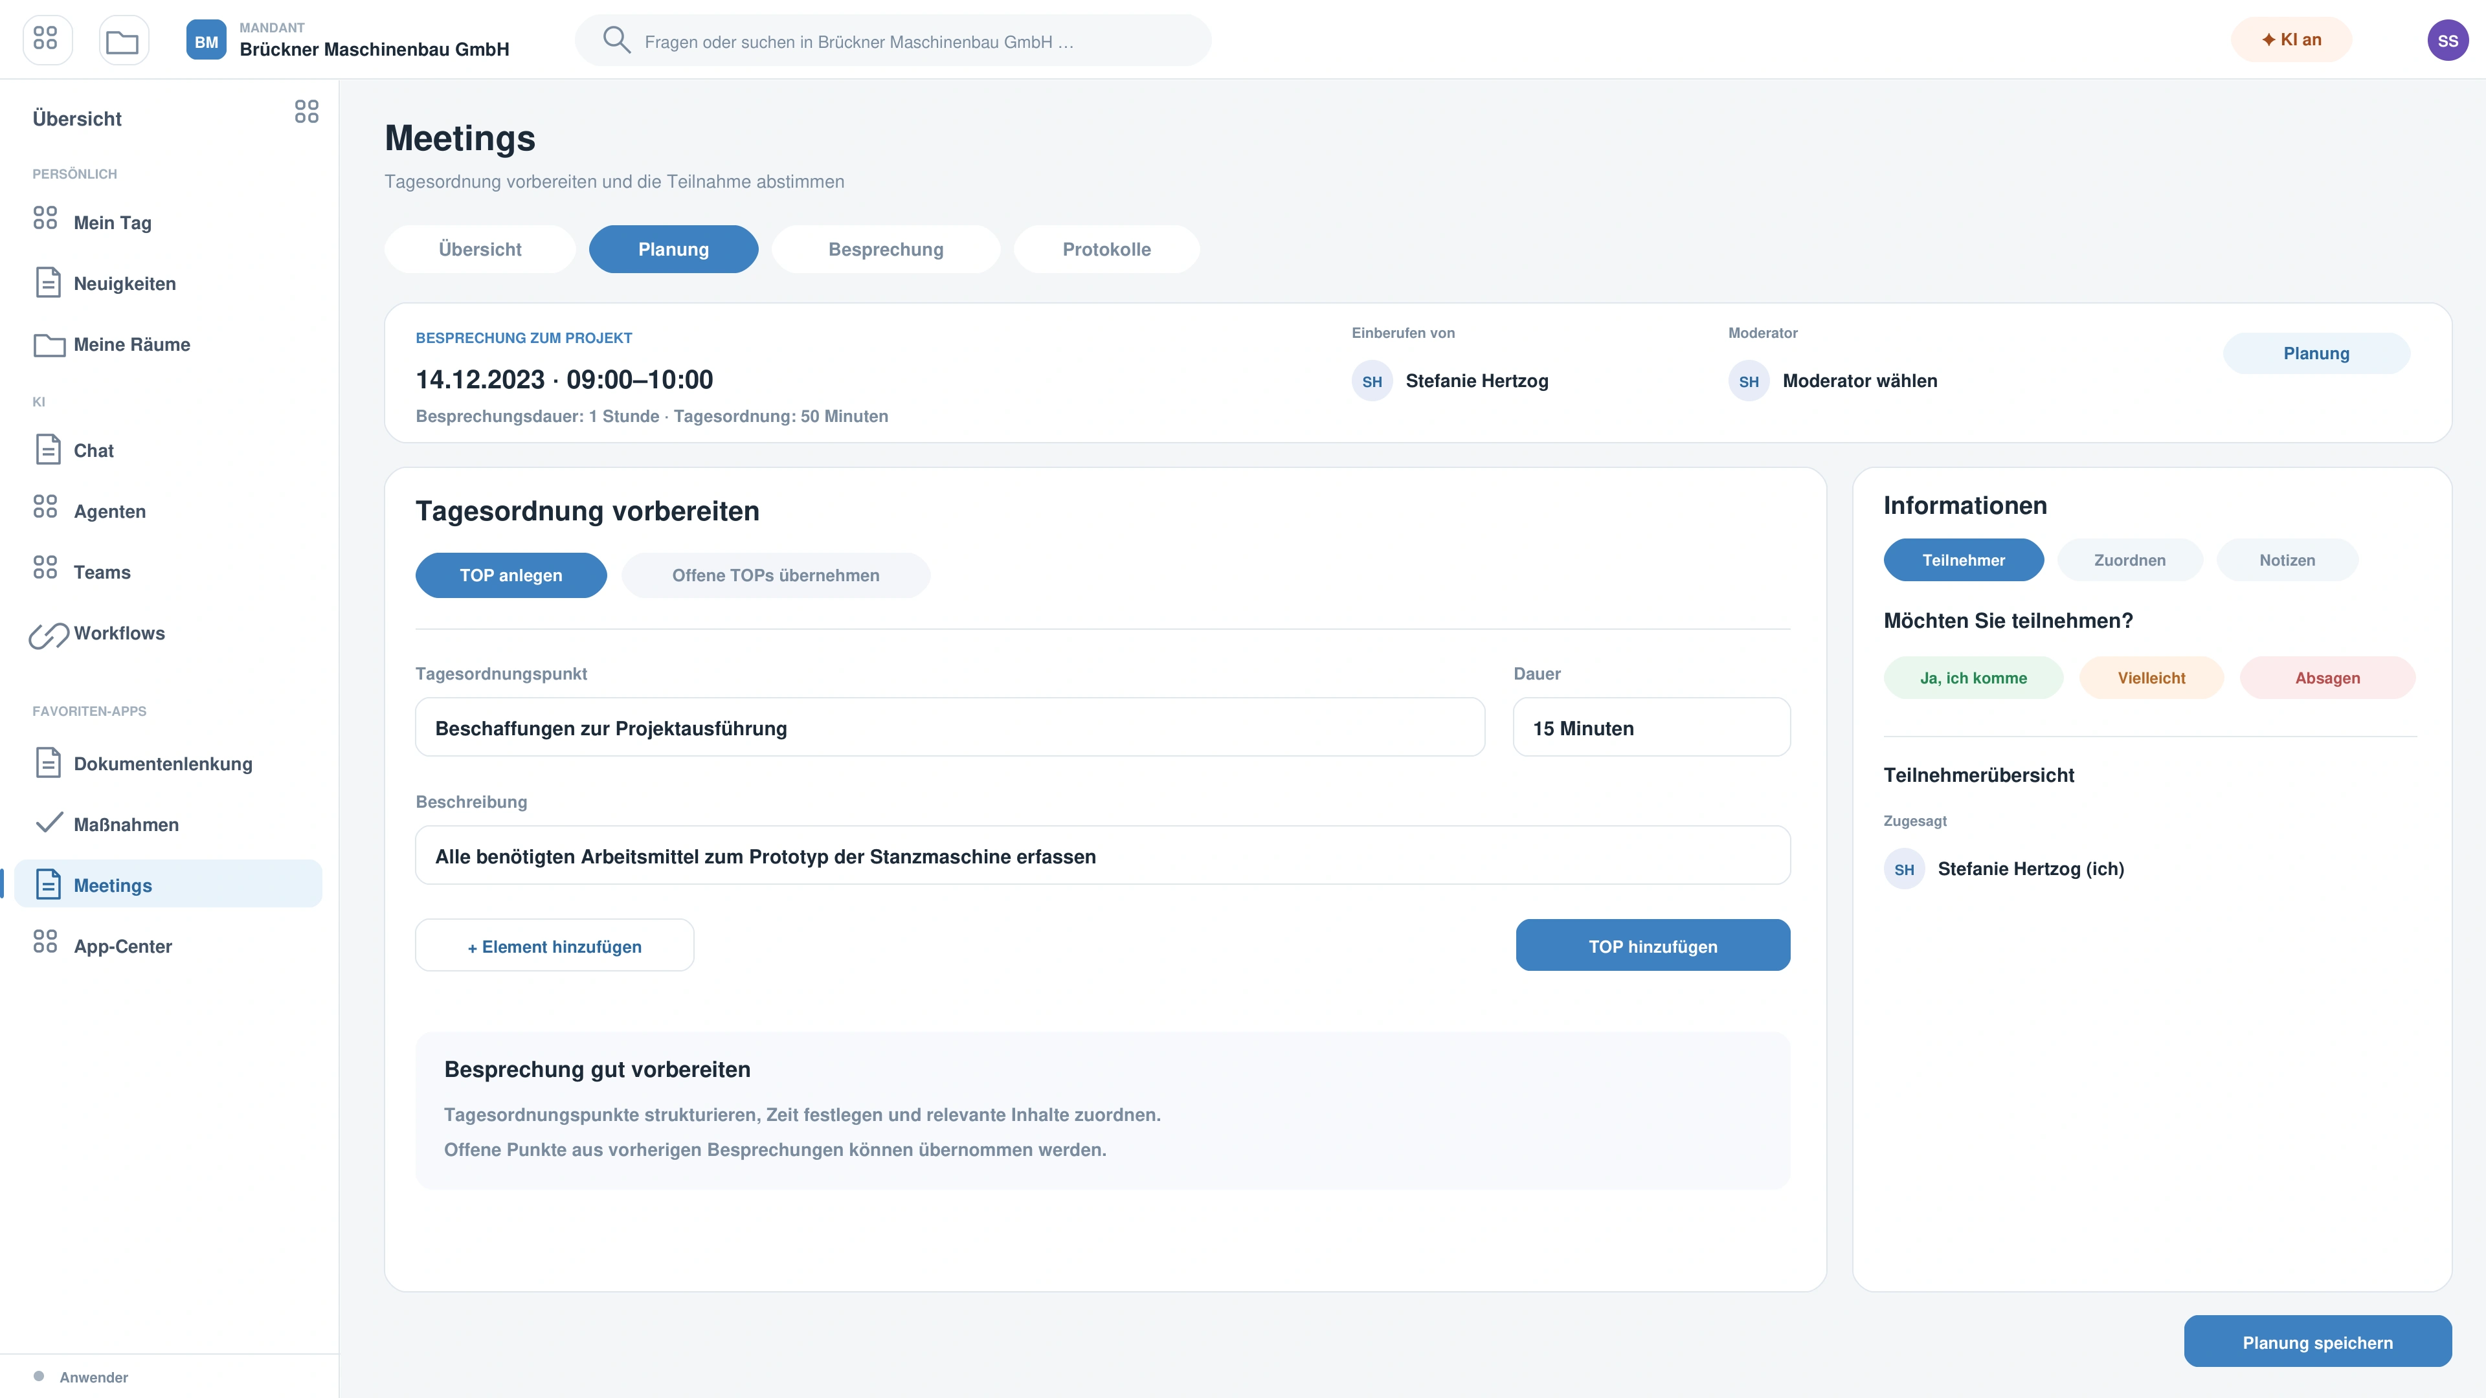The image size is (2486, 1398).
Task: Focus the Beschreibung input field
Action: 1102,856
